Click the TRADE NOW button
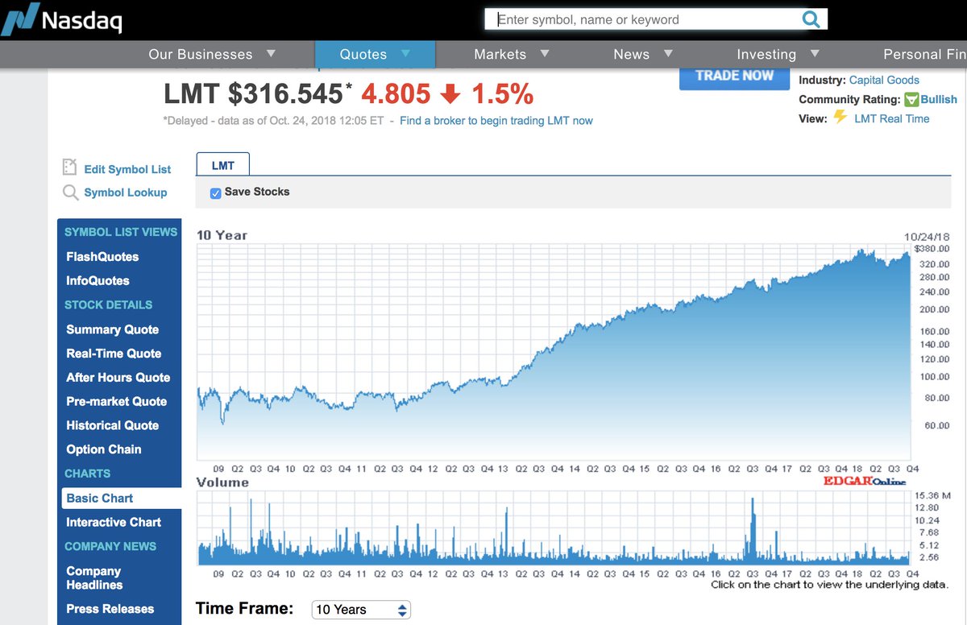 [x=734, y=77]
